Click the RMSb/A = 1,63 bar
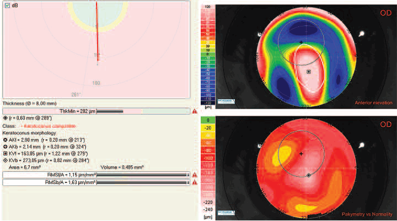Image resolution: width=397 pixels, height=221 pixels. [96, 182]
